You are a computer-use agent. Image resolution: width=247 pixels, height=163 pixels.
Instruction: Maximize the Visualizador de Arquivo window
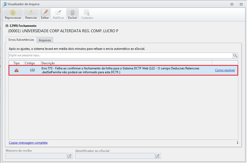pos(232,4)
